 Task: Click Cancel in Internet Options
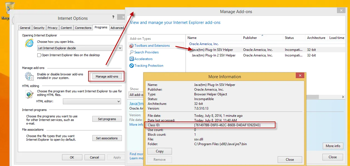pos(95,157)
